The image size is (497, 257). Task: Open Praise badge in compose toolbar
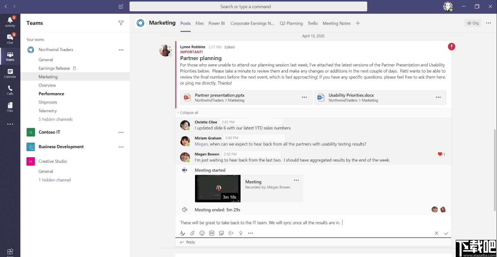(241, 233)
